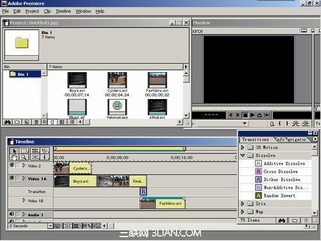
Task: Toggle lock box for Audio 1 track
Action: pyautogui.click(x=19, y=215)
